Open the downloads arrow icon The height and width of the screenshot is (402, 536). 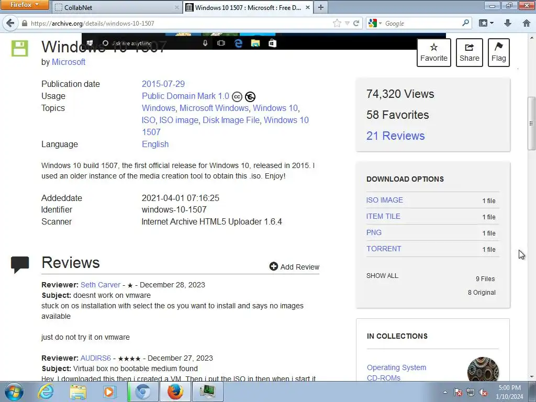point(508,23)
